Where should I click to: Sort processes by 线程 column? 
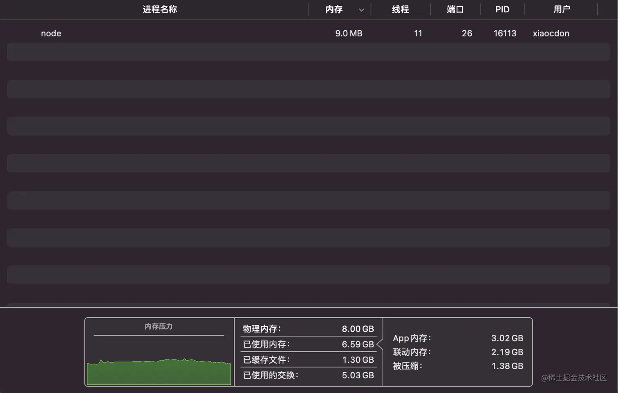coord(400,9)
